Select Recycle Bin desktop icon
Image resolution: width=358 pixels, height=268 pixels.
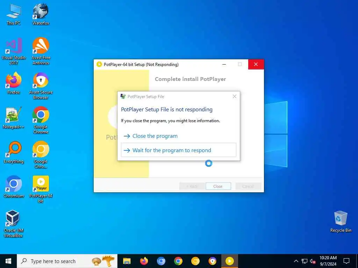[341, 222]
